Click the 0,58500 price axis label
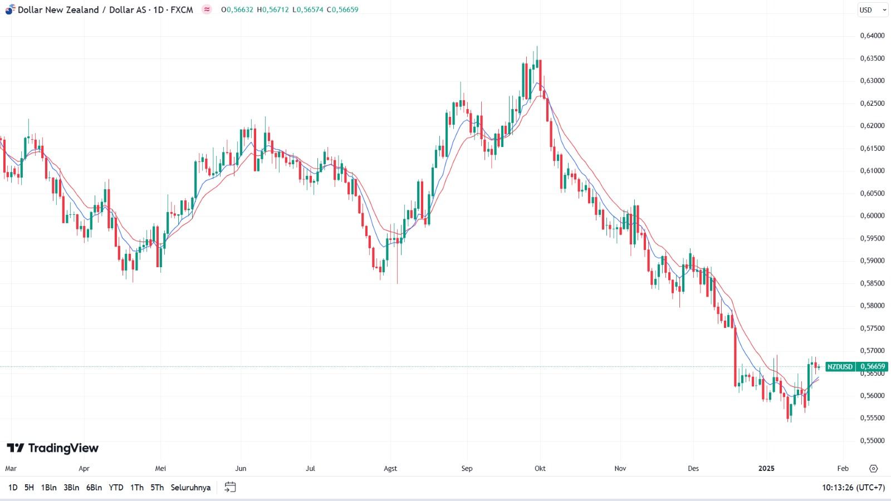 pyautogui.click(x=872, y=283)
